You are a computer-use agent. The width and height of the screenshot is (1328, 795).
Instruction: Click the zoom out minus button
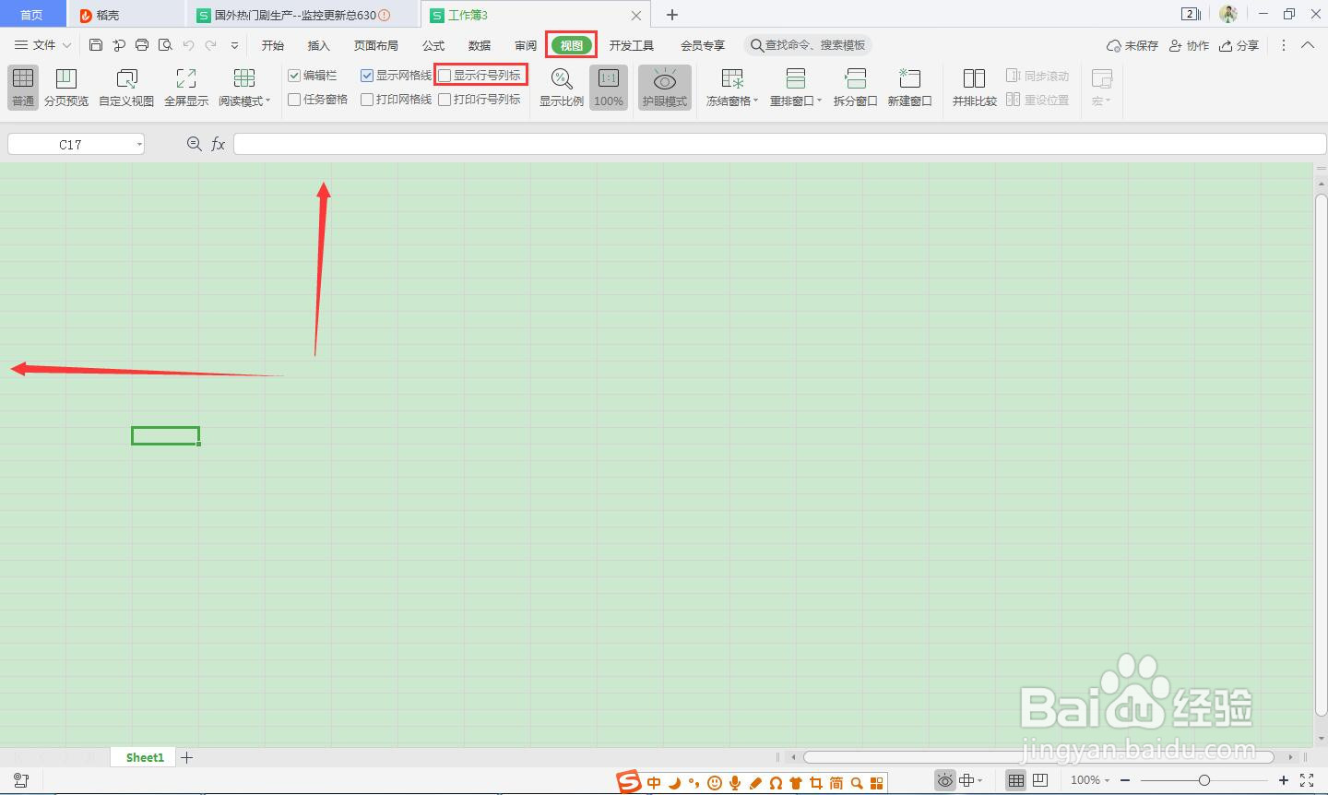[x=1125, y=780]
